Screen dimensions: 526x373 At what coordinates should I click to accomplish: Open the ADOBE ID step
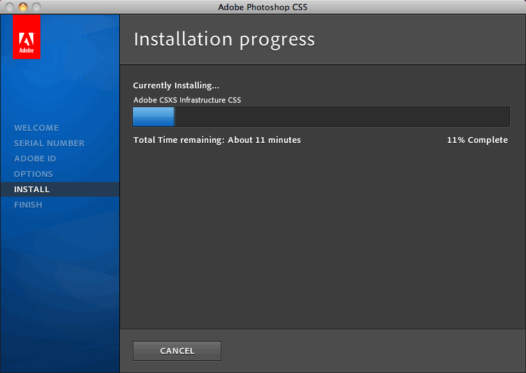pos(35,159)
